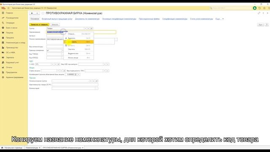The image size is (270, 152).
Task: Expand the Вид подакцизного ТМЗ dropdown
Action: [x=104, y=71]
